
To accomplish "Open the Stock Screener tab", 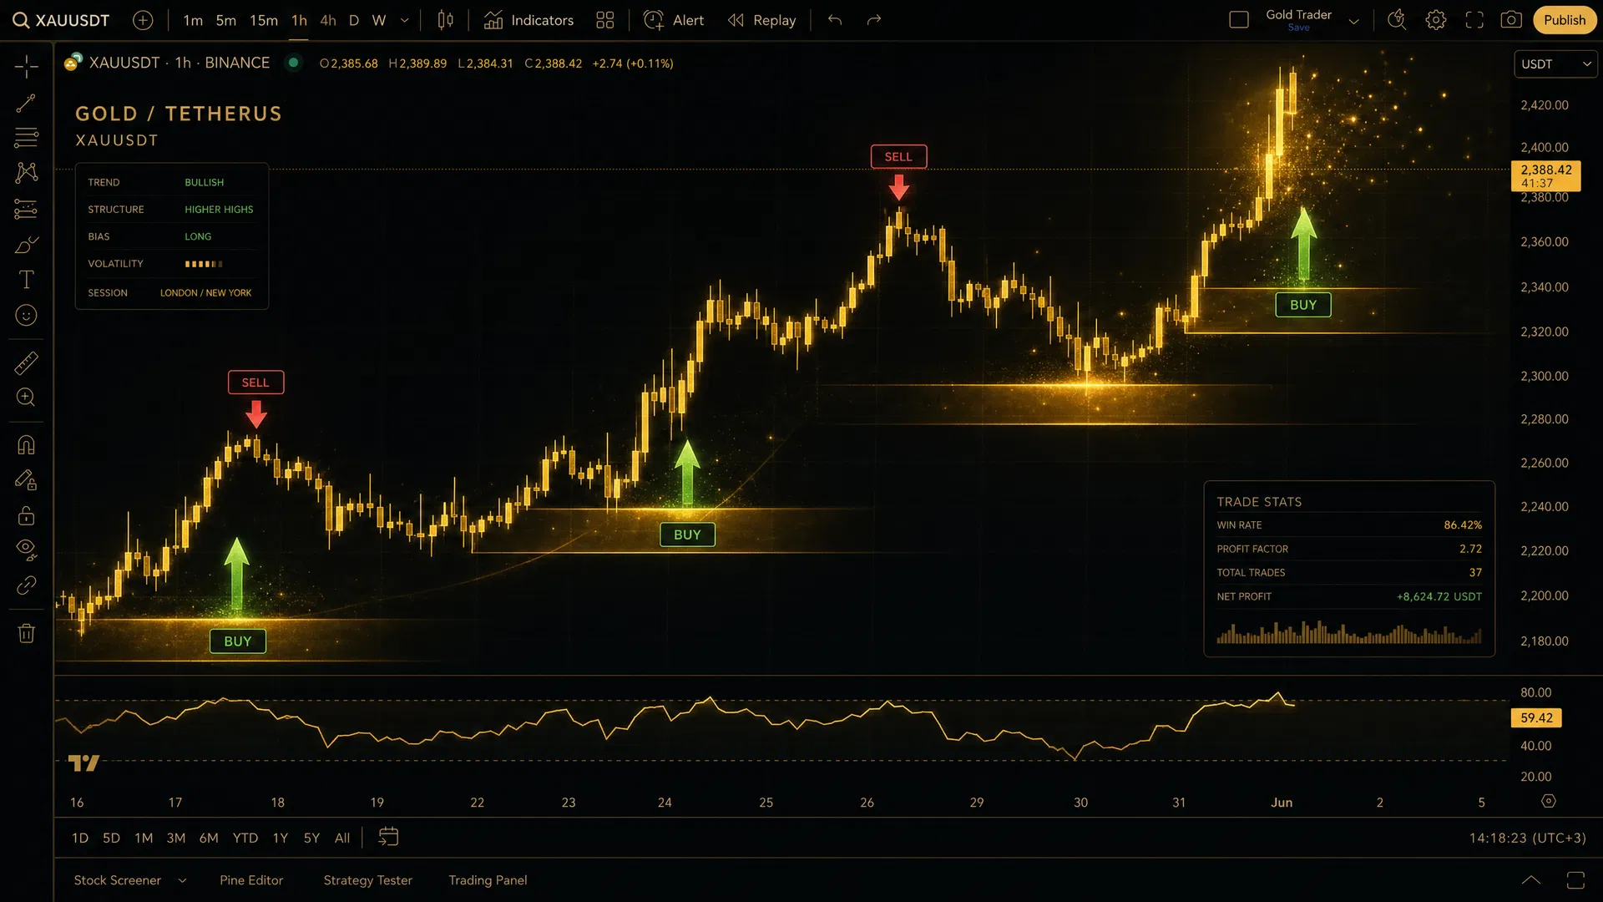I will click(118, 880).
